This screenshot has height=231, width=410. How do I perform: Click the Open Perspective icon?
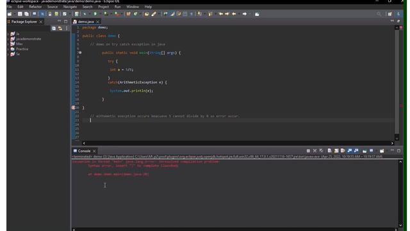point(389,14)
